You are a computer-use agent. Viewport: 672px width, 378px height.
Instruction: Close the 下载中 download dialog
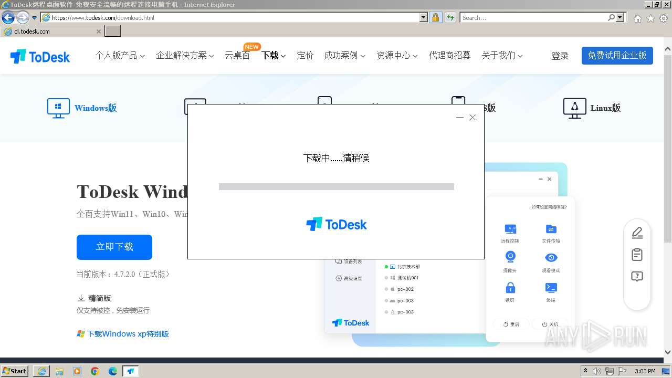[472, 118]
